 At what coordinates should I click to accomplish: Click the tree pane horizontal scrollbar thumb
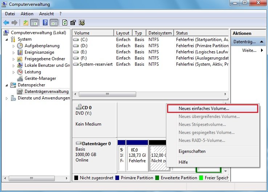32,178
